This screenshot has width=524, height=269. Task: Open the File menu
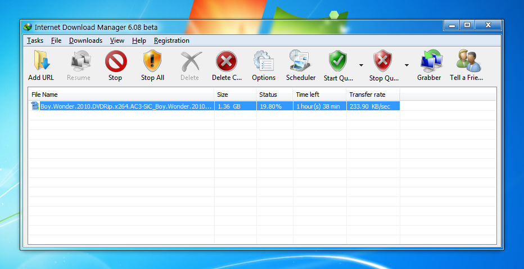tap(56, 41)
